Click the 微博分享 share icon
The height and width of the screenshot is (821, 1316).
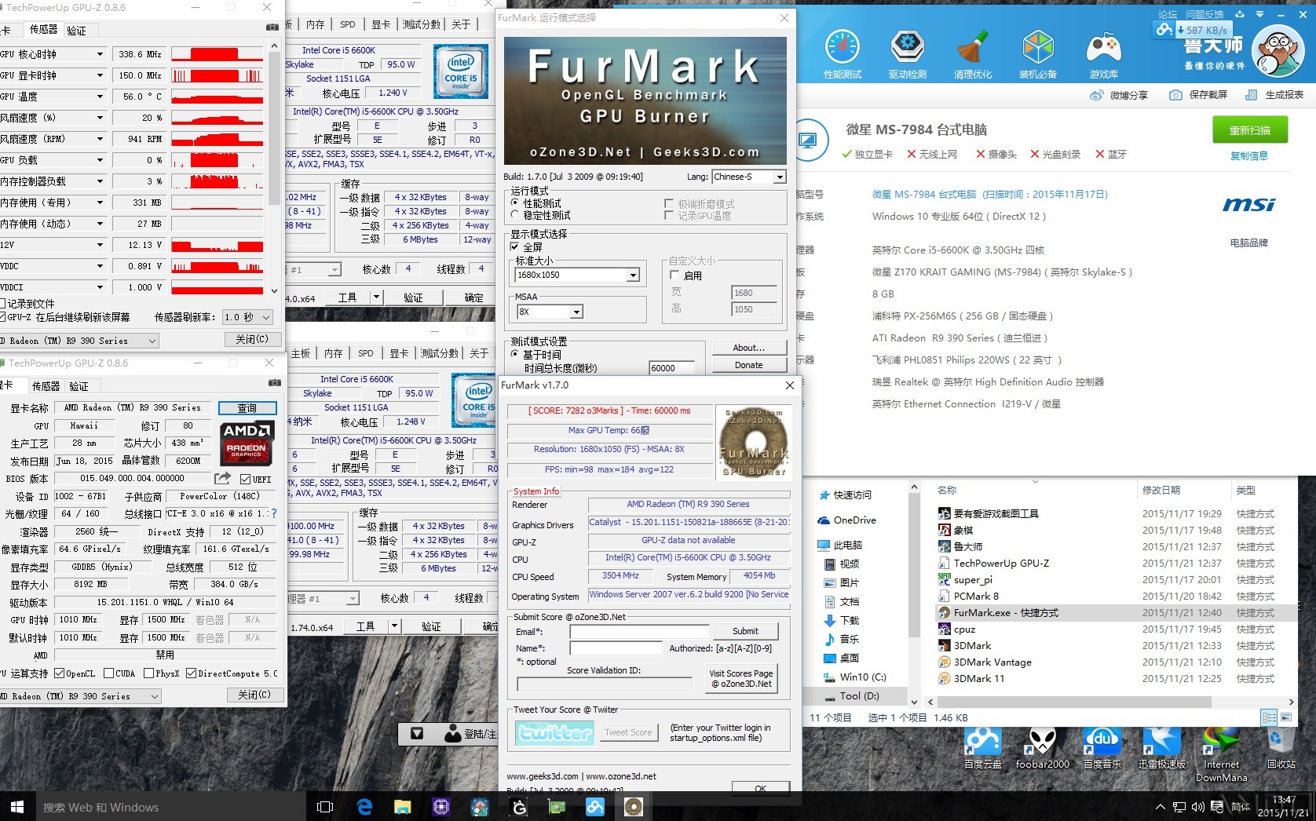pos(1097,95)
